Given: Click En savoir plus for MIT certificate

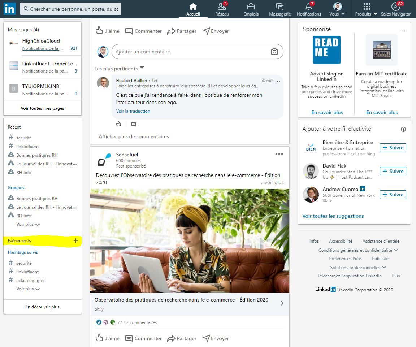Looking at the screenshot, I should 382,112.
